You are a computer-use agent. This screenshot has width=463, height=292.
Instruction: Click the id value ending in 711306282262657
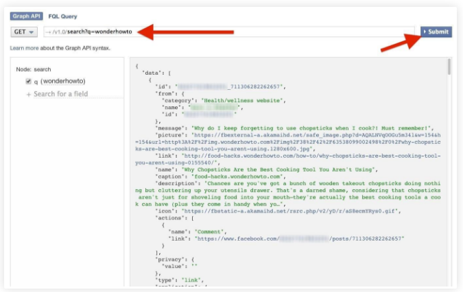click(230, 87)
